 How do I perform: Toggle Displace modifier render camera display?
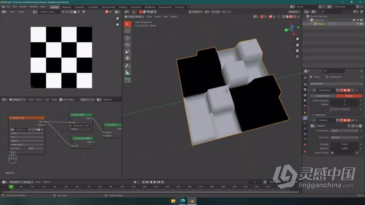[x=349, y=120]
